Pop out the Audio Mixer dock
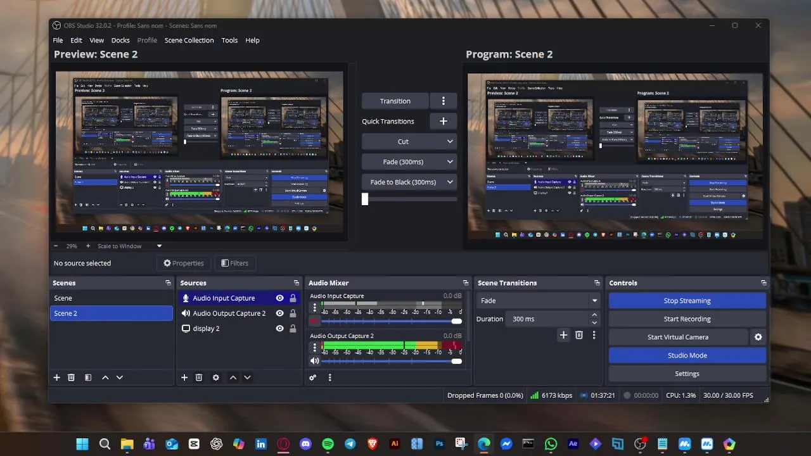The image size is (811, 456). point(466,283)
